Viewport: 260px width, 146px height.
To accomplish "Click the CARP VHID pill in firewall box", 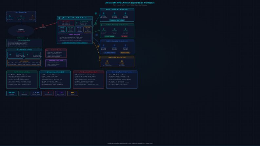I will (x=75, y=43).
